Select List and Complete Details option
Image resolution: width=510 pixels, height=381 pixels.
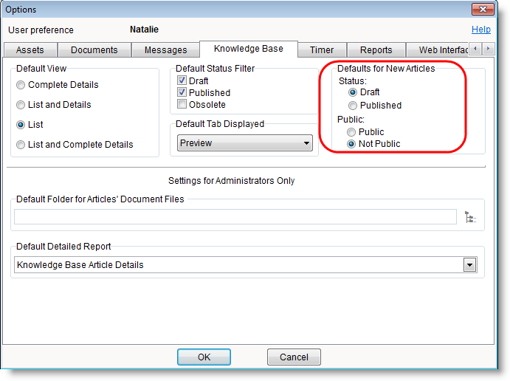21,145
